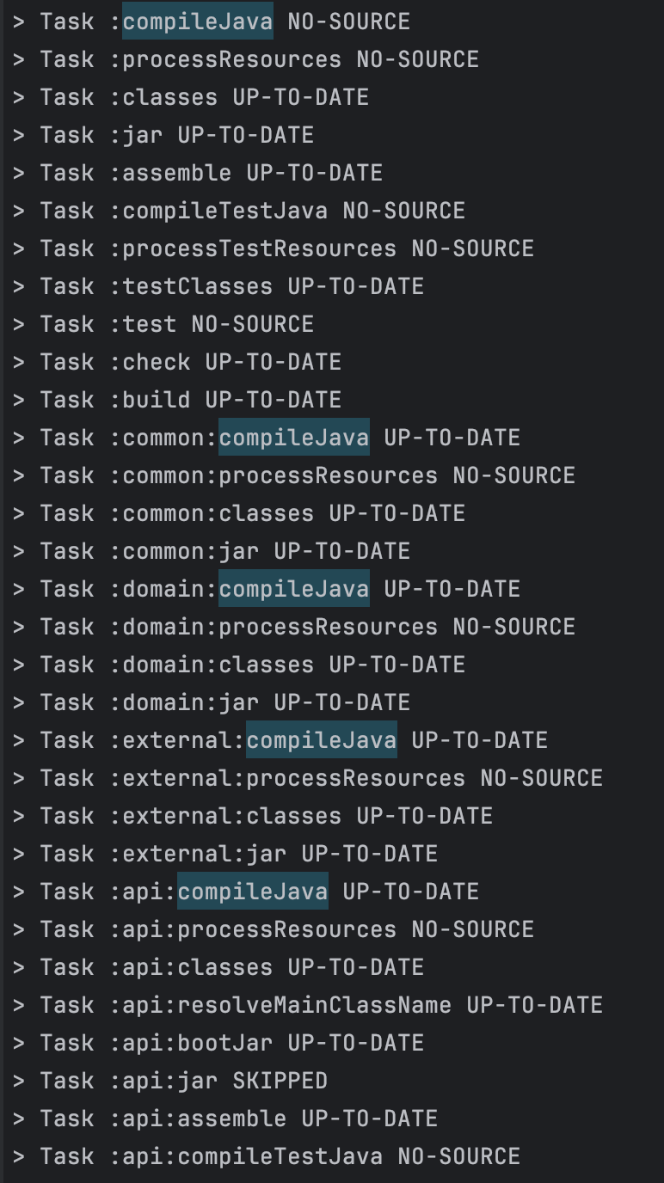Click ':api:classes UP-TO-DATE' line
Image resolution: width=664 pixels, height=1183 pixels.
[218, 967]
